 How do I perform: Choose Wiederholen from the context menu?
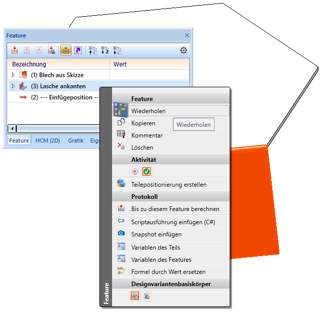click(x=171, y=111)
